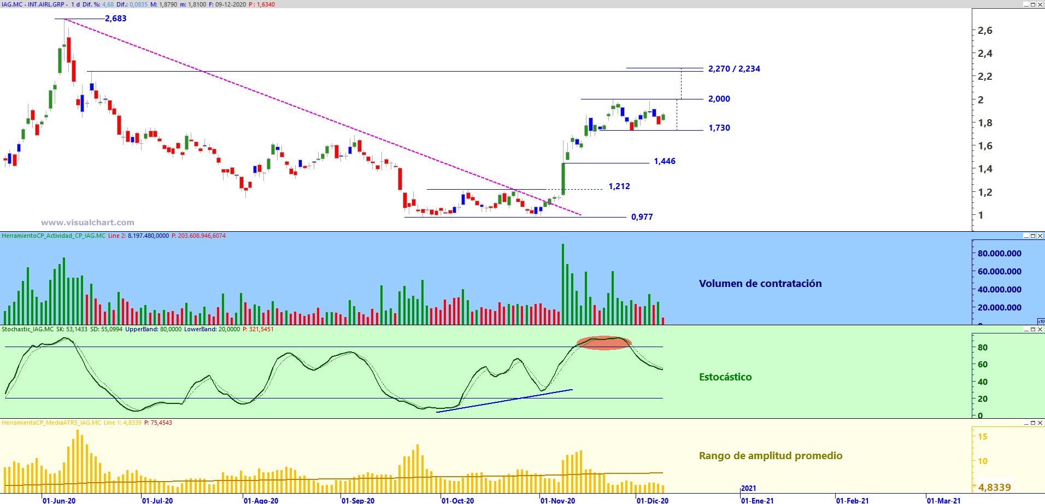
Task: Select the 0,977 floor price label
Action: coord(642,217)
